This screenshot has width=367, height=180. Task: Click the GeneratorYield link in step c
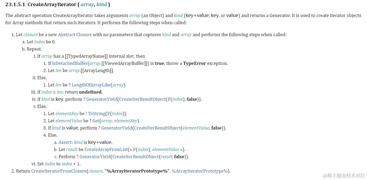[x=95, y=157]
